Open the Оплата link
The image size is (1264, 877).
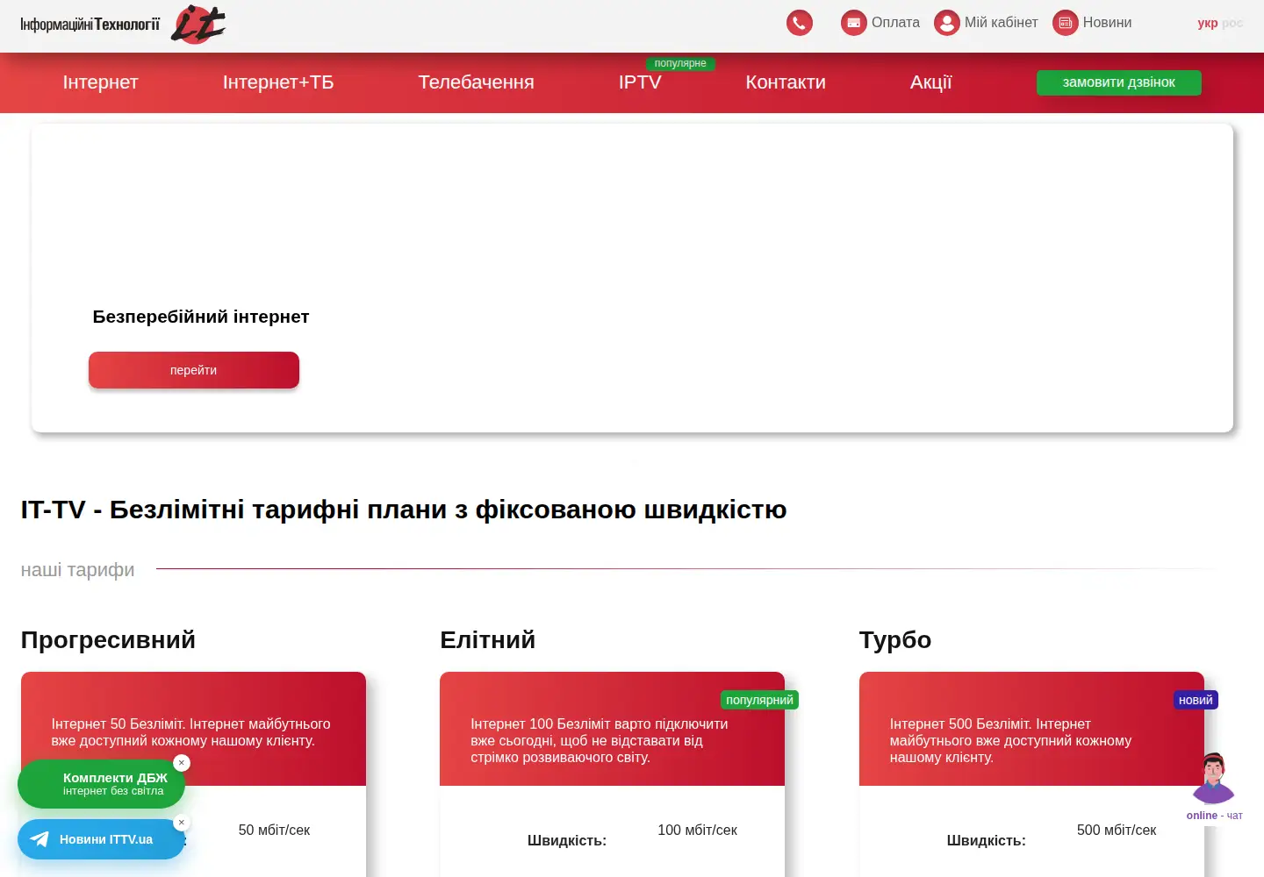point(895,23)
